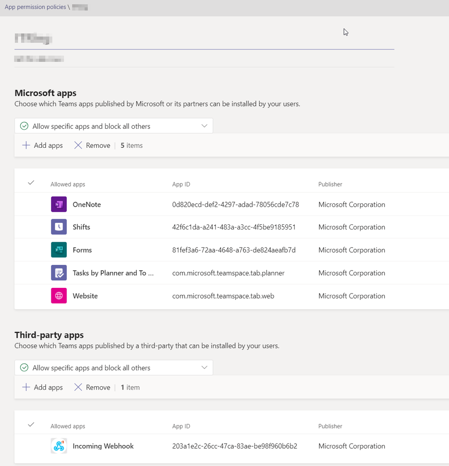Click the Microsoft apps section heading
This screenshot has height=466, width=449.
[x=45, y=93]
